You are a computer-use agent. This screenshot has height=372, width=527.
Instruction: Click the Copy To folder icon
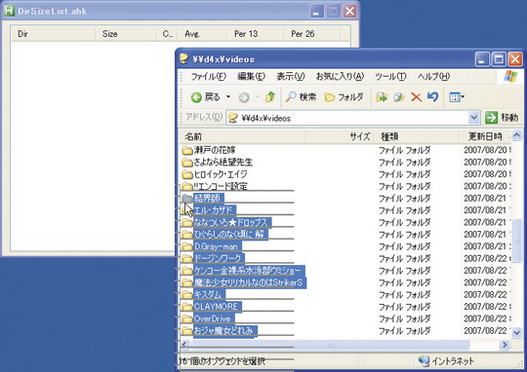[399, 97]
